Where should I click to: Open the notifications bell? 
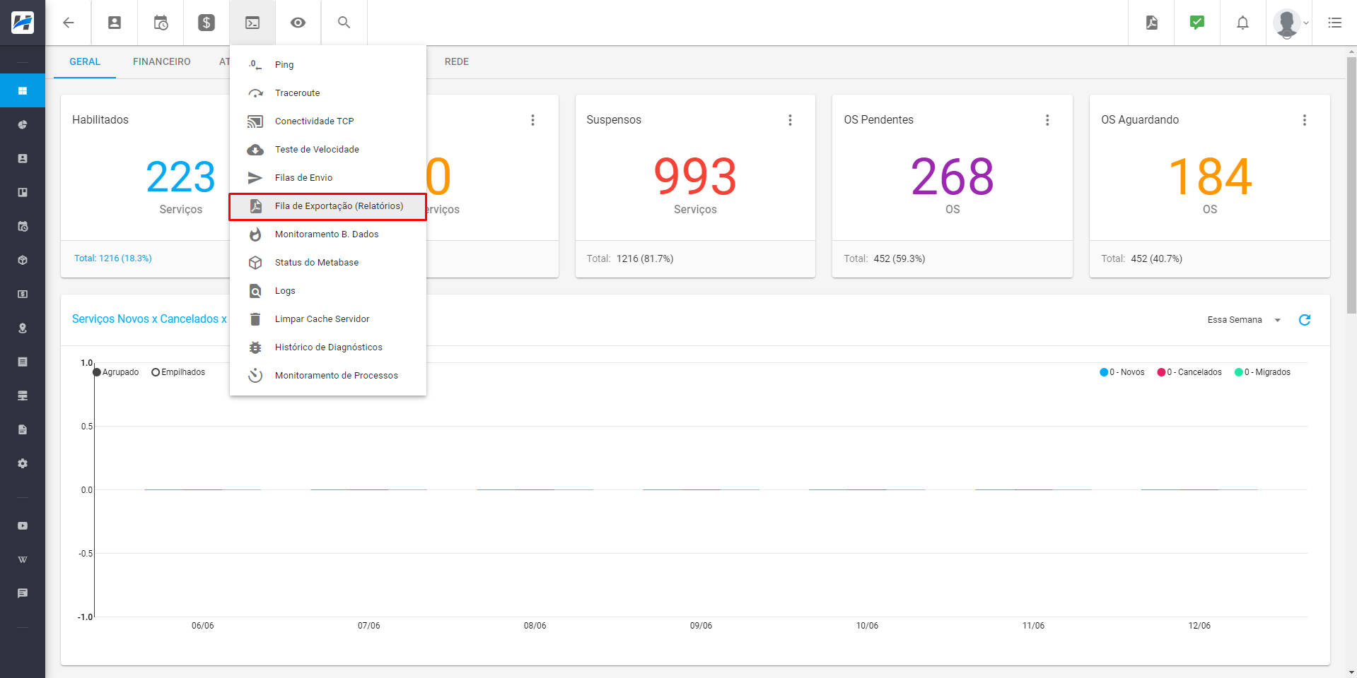pos(1242,23)
